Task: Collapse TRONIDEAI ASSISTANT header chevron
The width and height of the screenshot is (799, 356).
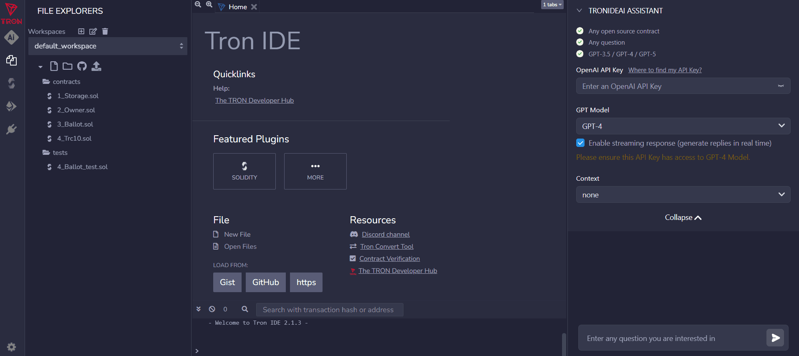Action: click(x=579, y=10)
